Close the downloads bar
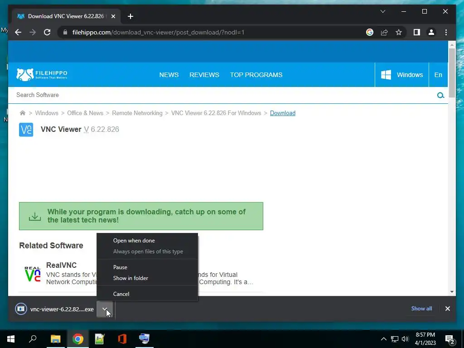 [x=447, y=309]
